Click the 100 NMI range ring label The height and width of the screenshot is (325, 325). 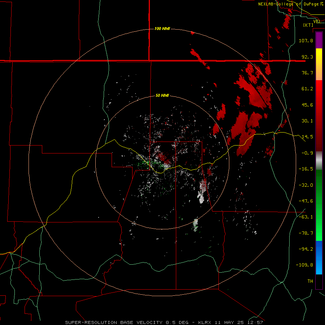point(162,29)
